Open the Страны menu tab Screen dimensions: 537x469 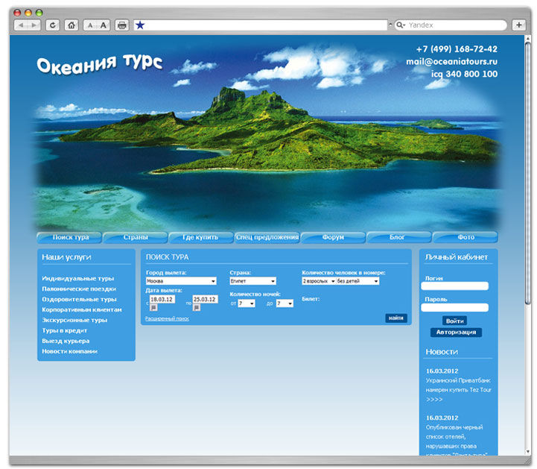(x=136, y=237)
